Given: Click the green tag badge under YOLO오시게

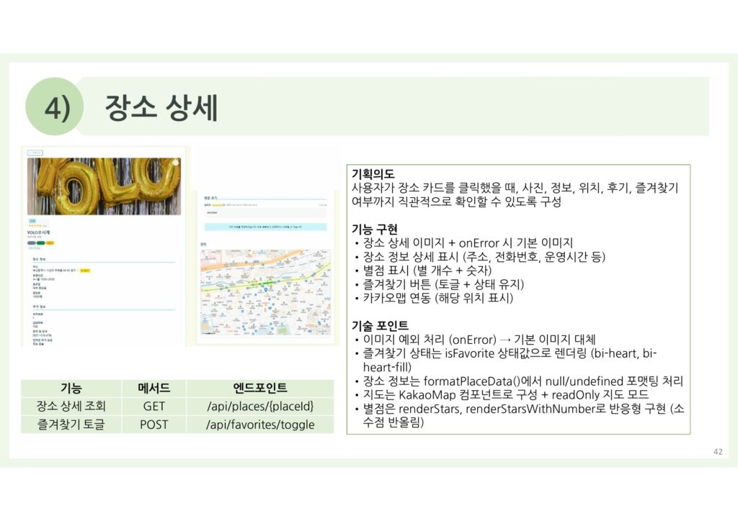Looking at the screenshot, I should pos(41,243).
